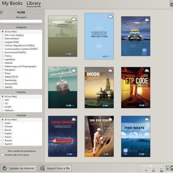This screenshot has width=173, height=173.
Task: Open the 2010 FTP Code book cover
Action: [136, 88]
